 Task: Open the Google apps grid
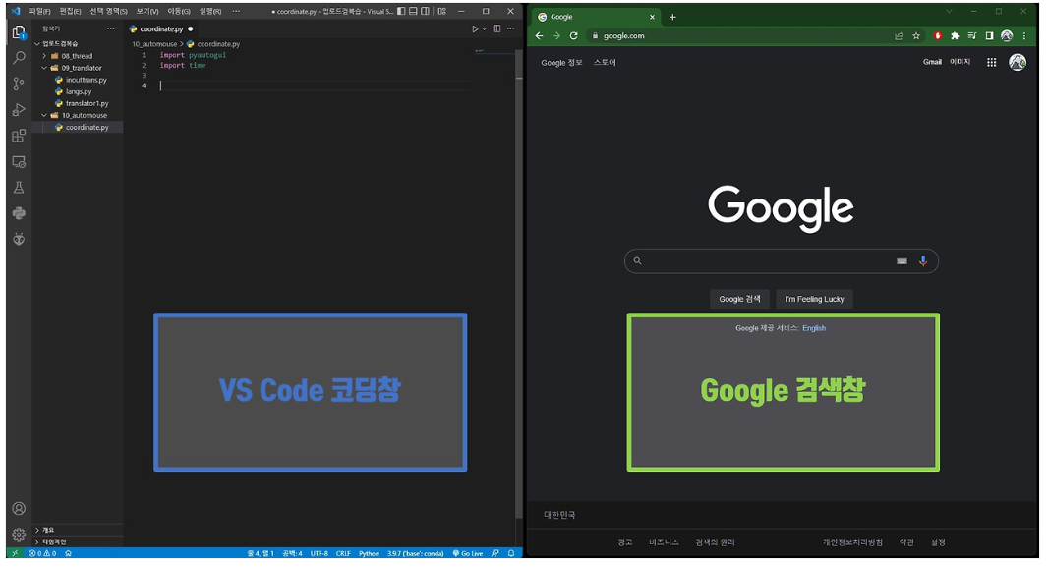click(991, 62)
